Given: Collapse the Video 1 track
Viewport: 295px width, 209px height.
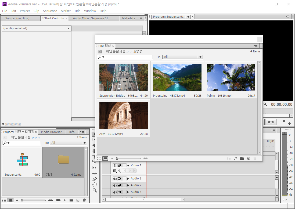Looking at the screenshot, I should coord(128,165).
